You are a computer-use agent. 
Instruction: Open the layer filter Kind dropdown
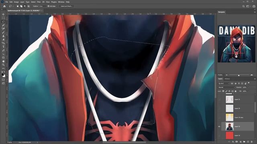(224, 84)
